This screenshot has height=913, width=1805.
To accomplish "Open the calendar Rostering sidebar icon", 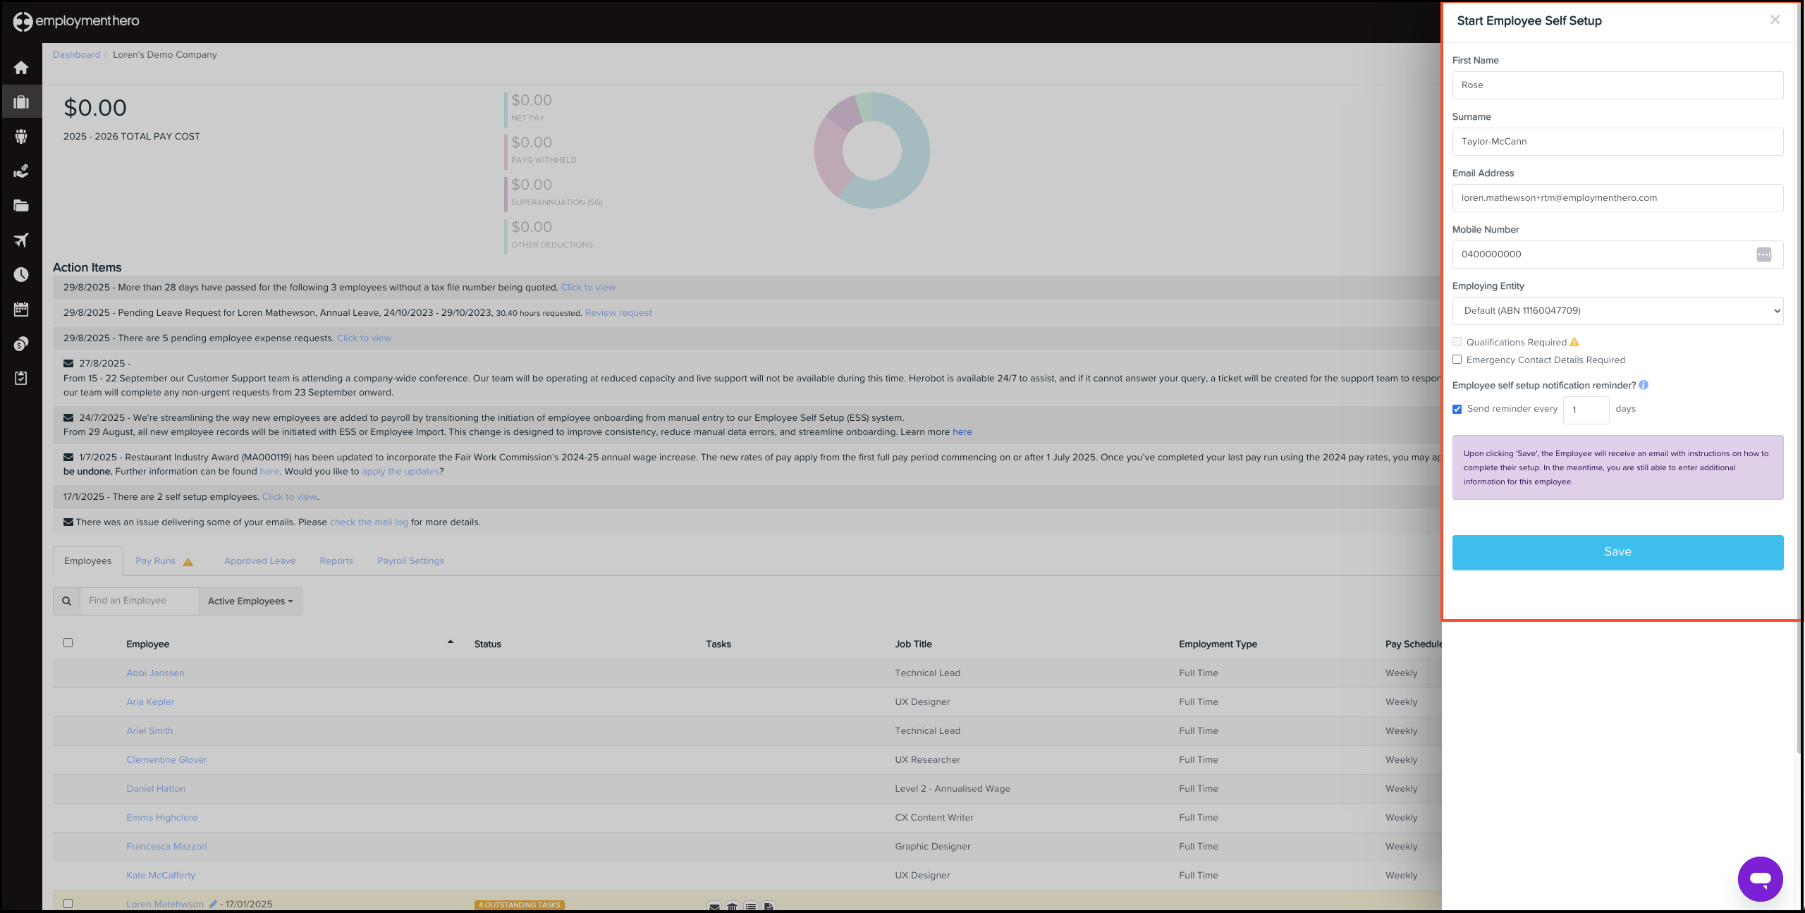I will click(x=21, y=309).
